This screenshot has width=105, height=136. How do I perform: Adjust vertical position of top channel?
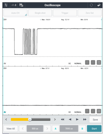click(x=93, y=62)
